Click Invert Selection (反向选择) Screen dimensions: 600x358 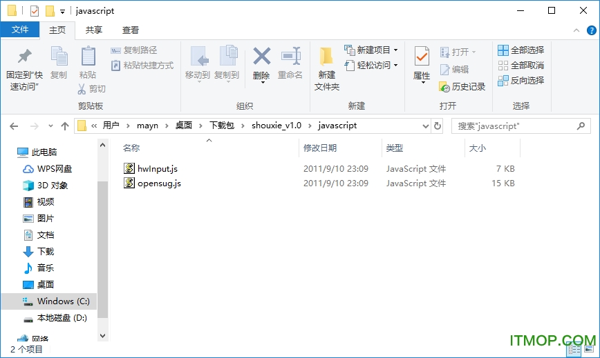tap(521, 81)
